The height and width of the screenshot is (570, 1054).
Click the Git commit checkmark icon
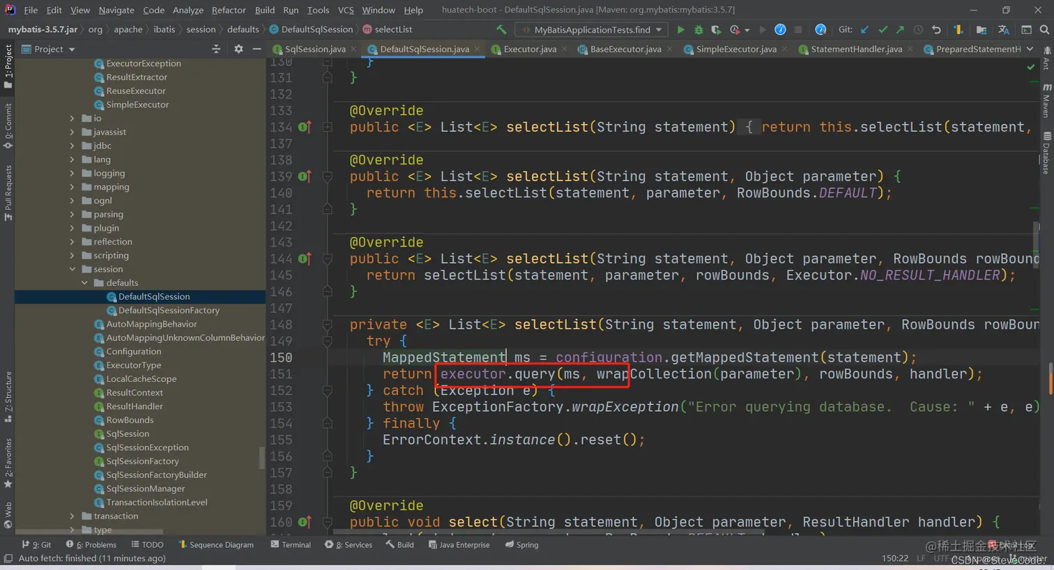point(883,29)
